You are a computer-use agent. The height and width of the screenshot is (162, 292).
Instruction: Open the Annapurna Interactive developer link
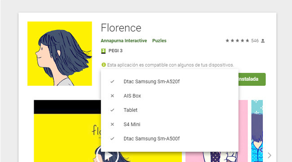click(x=124, y=41)
